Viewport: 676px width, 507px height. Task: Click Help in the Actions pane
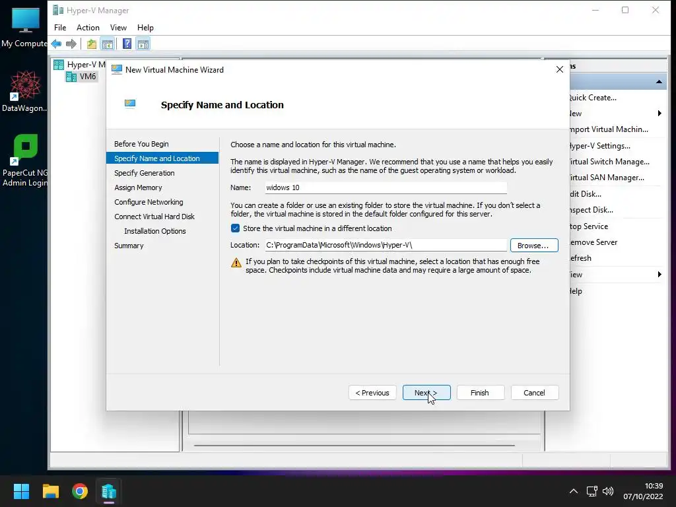(x=576, y=291)
